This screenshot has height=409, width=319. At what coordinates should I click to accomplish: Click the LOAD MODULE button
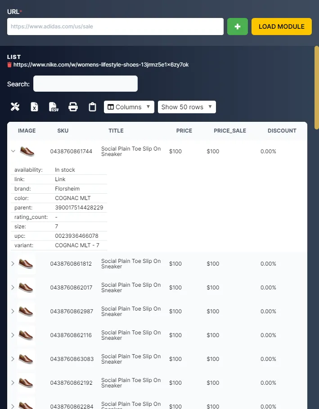pos(281,27)
